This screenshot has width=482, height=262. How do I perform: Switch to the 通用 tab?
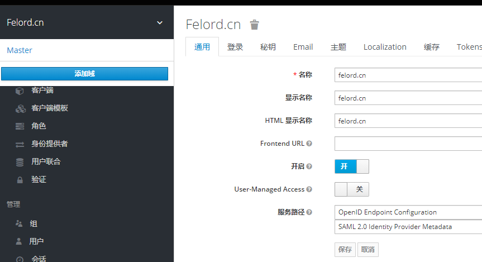[202, 47]
